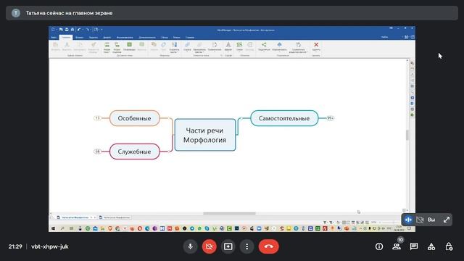The image size is (464, 261).
Task: Select the 'Служебные' topic node
Action: tap(135, 152)
